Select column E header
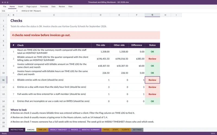Image resolution: width=217 pixels, height=135 pixels. click(119, 15)
